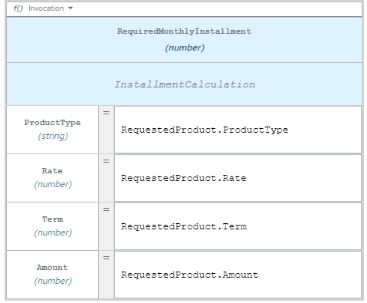Click the (number) type under RequiredMonthlyInstallment
The height and width of the screenshot is (303, 367).
coord(185,48)
